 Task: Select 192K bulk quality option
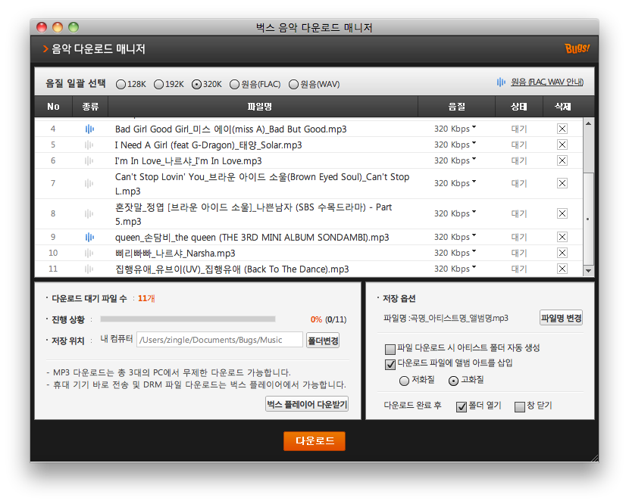pos(159,85)
